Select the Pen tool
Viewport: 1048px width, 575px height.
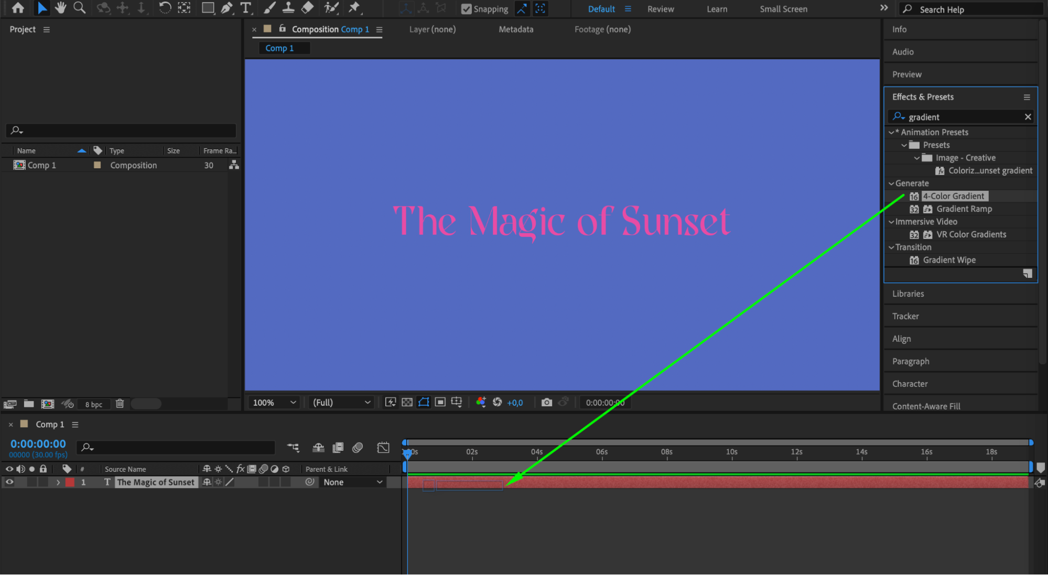[226, 8]
